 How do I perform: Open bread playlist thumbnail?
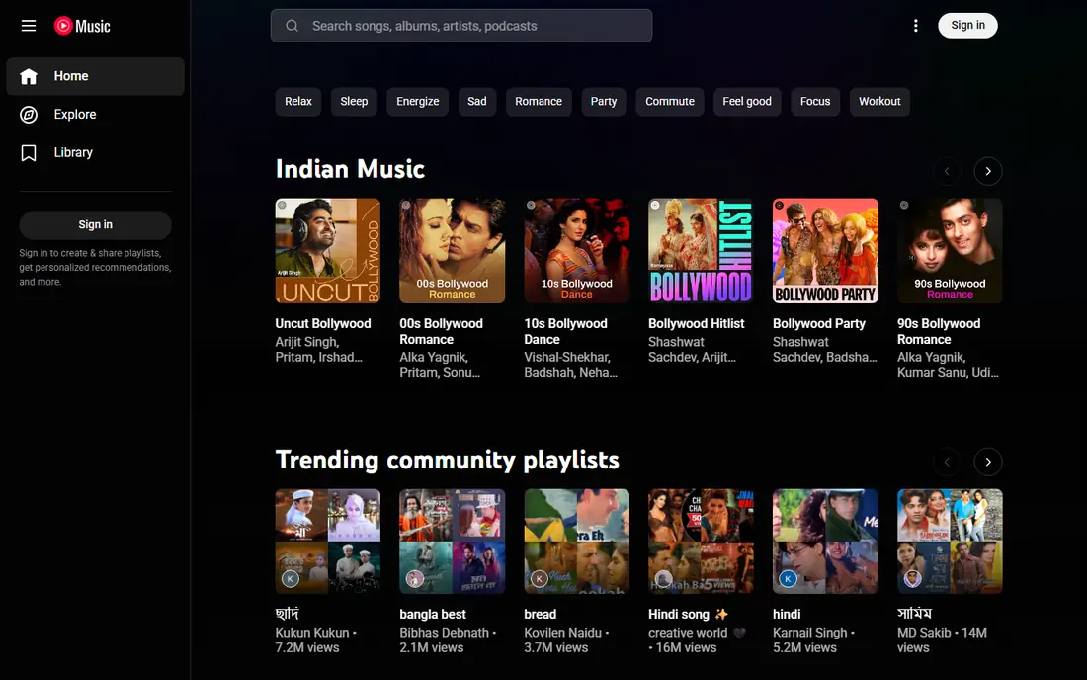pyautogui.click(x=577, y=542)
